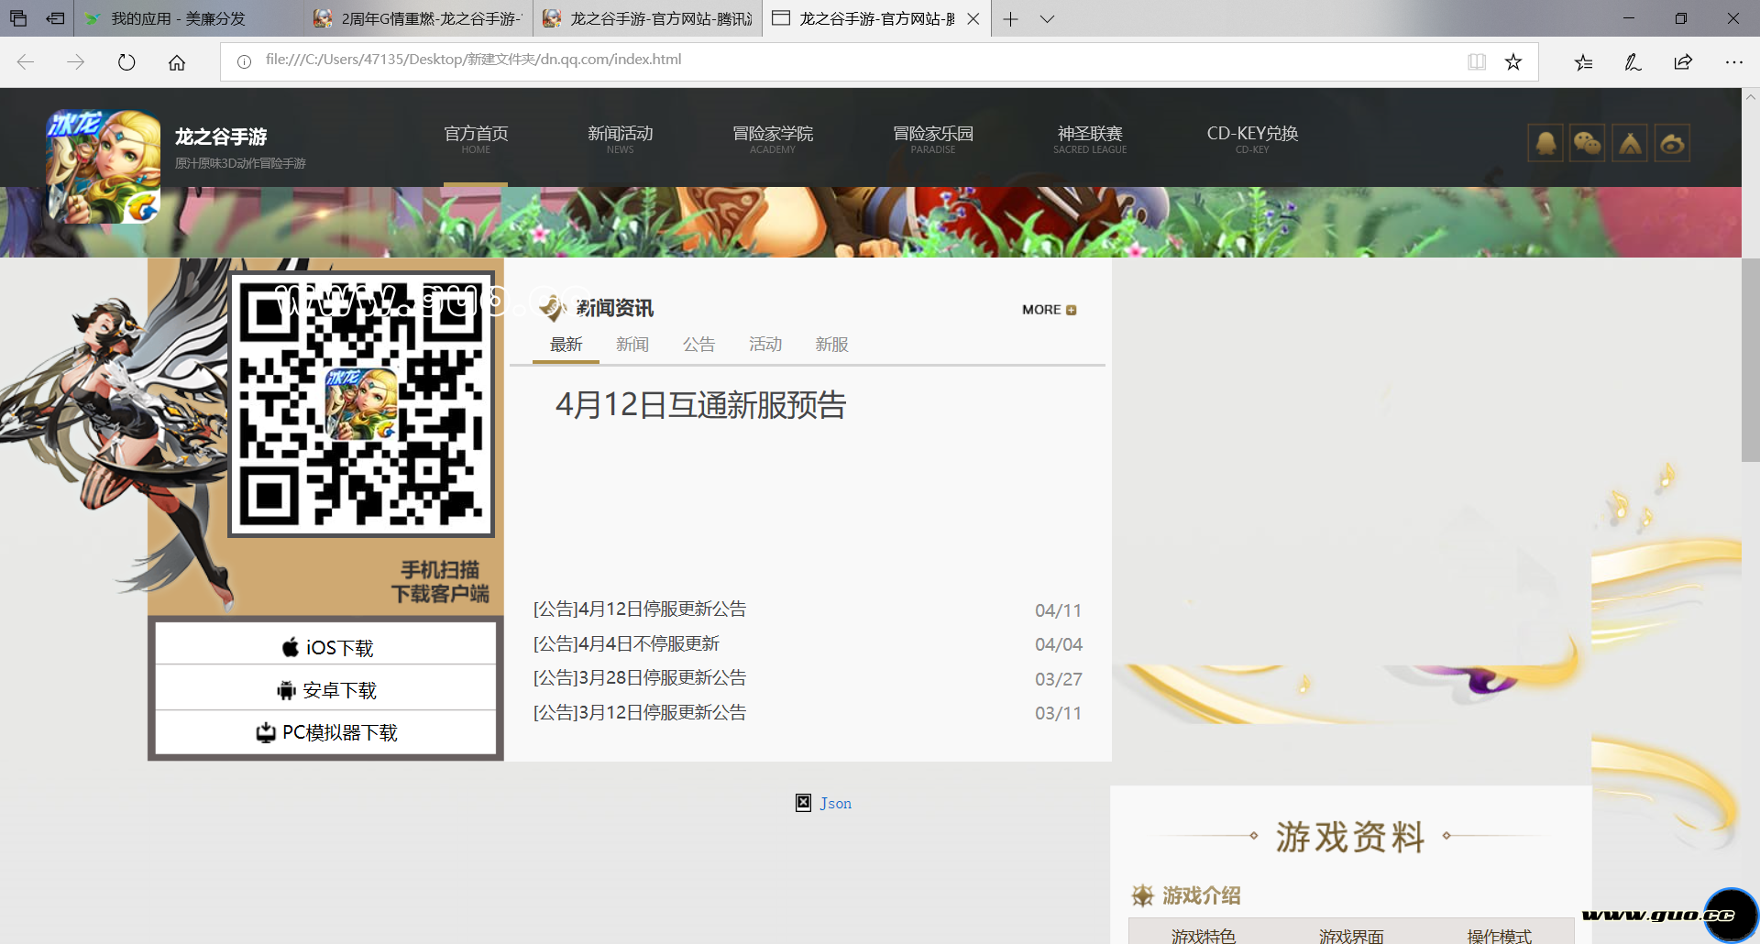Image resolution: width=1760 pixels, height=944 pixels.
Task: Open [公告]4月4日不停服更新
Action: pyautogui.click(x=626, y=643)
